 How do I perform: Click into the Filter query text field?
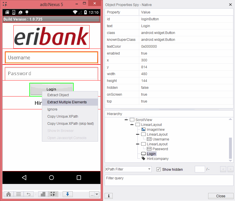click(x=169, y=180)
